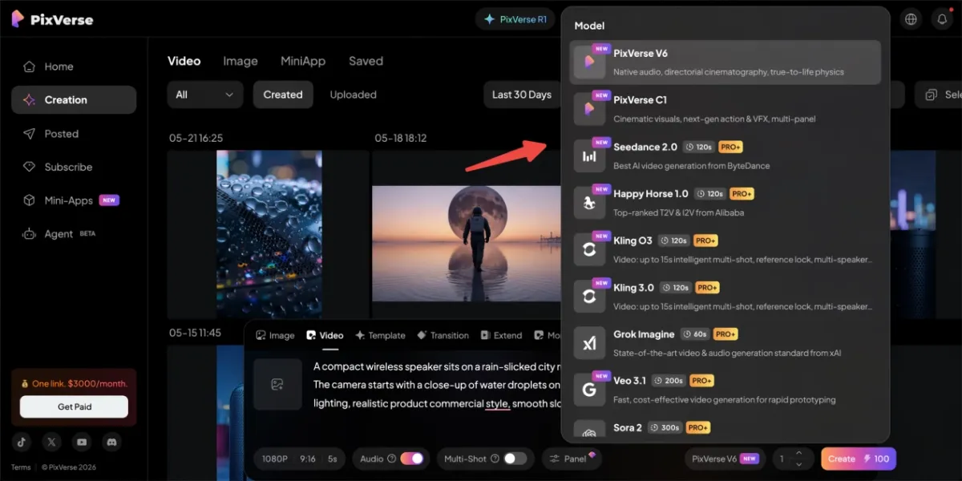Viewport: 962px width, 481px height.
Task: Click the Audio help question-mark icon
Action: pos(392,459)
